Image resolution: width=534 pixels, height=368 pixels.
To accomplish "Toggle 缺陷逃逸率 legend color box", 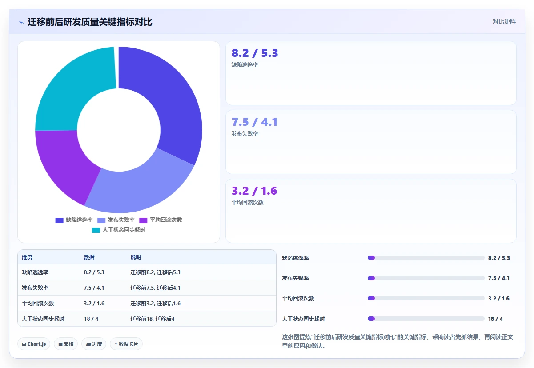I will [60, 220].
